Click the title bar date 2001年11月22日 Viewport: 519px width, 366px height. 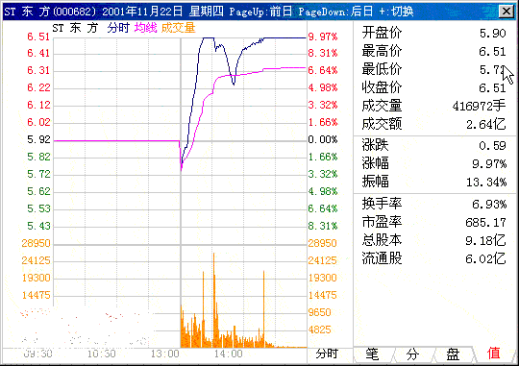[x=142, y=12]
